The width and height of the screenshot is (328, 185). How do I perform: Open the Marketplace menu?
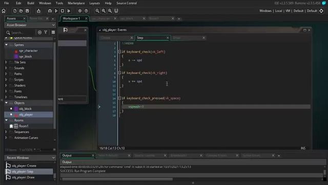click(76, 3)
